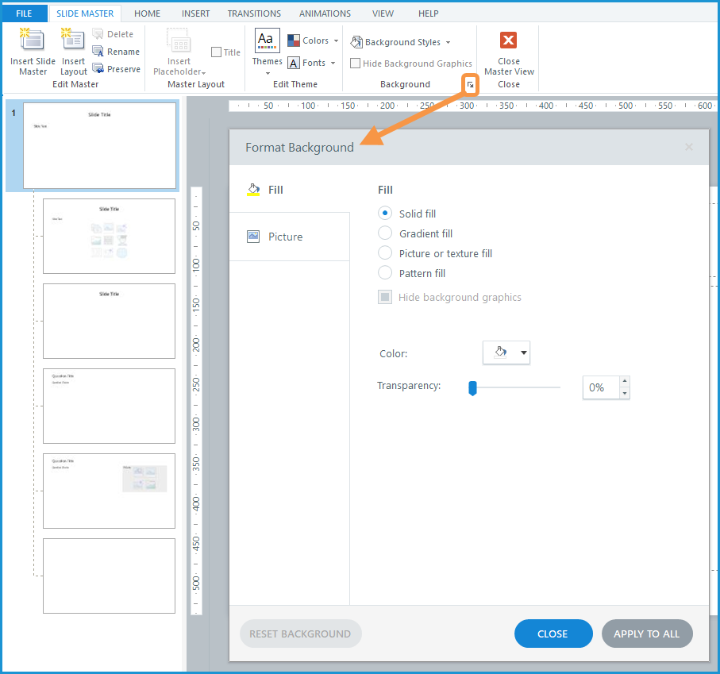Switch to the Transitions tab
Image resolution: width=720 pixels, height=674 pixels.
click(x=254, y=13)
